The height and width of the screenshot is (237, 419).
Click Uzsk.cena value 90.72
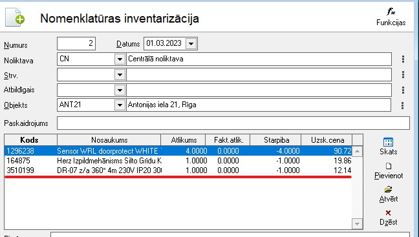[342, 151]
